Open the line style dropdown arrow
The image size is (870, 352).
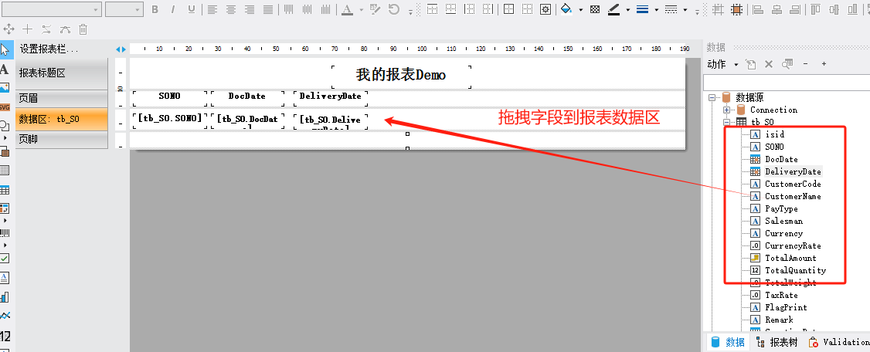click(x=686, y=9)
